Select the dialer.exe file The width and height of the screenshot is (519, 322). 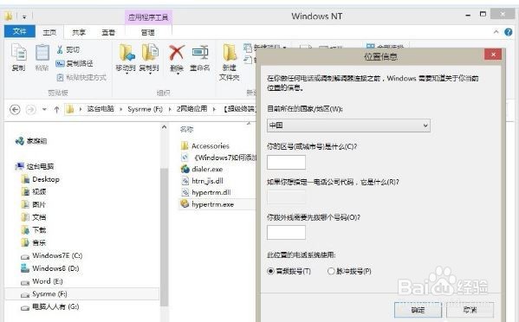click(x=202, y=169)
